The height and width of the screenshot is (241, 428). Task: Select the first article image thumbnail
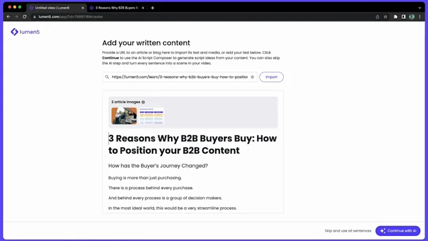(124, 116)
